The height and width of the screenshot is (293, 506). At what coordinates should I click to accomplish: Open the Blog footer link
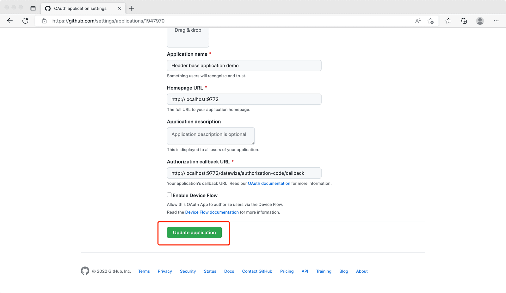pos(344,271)
